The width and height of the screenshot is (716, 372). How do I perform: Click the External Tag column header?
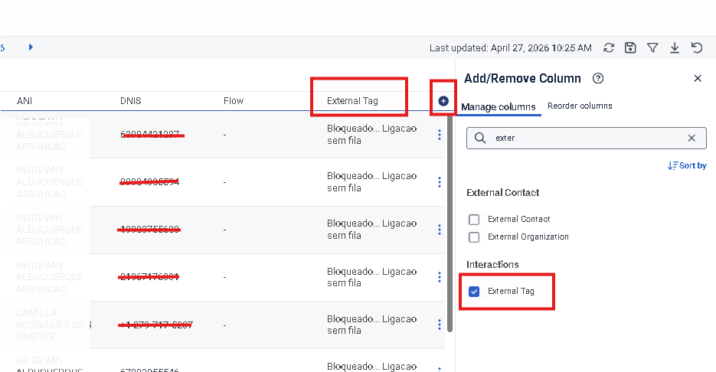[352, 101]
